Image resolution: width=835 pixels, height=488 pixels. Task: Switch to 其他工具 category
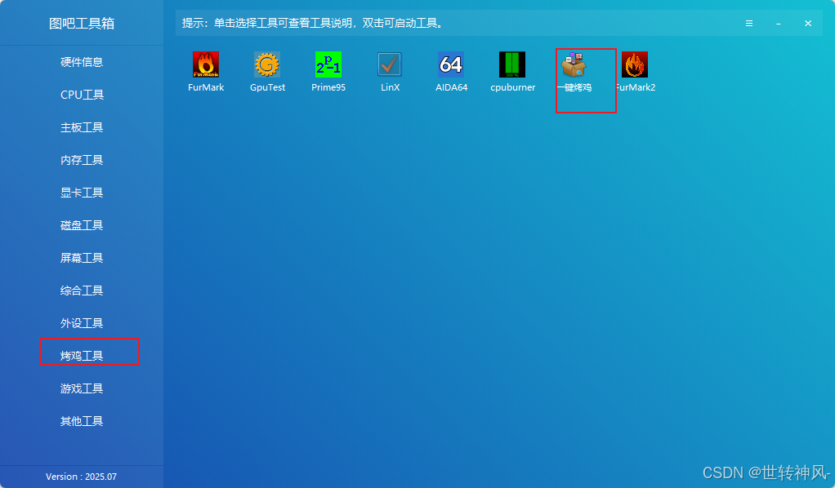[x=82, y=421]
